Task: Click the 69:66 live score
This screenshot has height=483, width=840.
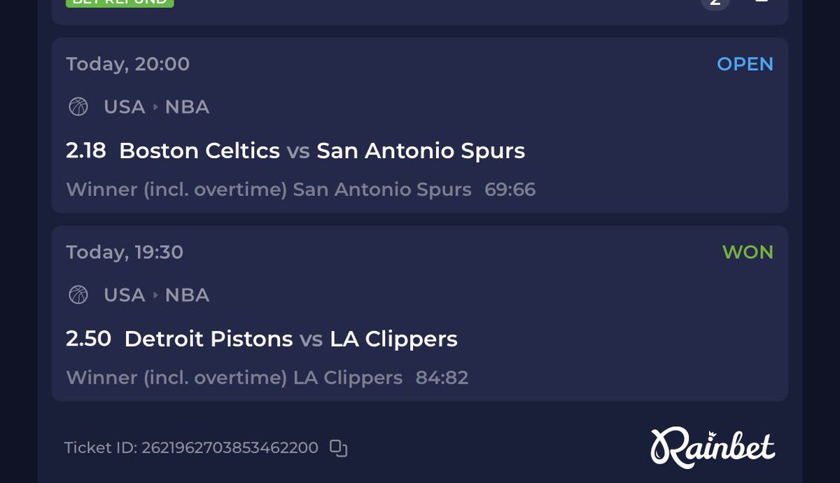Action: tap(510, 190)
